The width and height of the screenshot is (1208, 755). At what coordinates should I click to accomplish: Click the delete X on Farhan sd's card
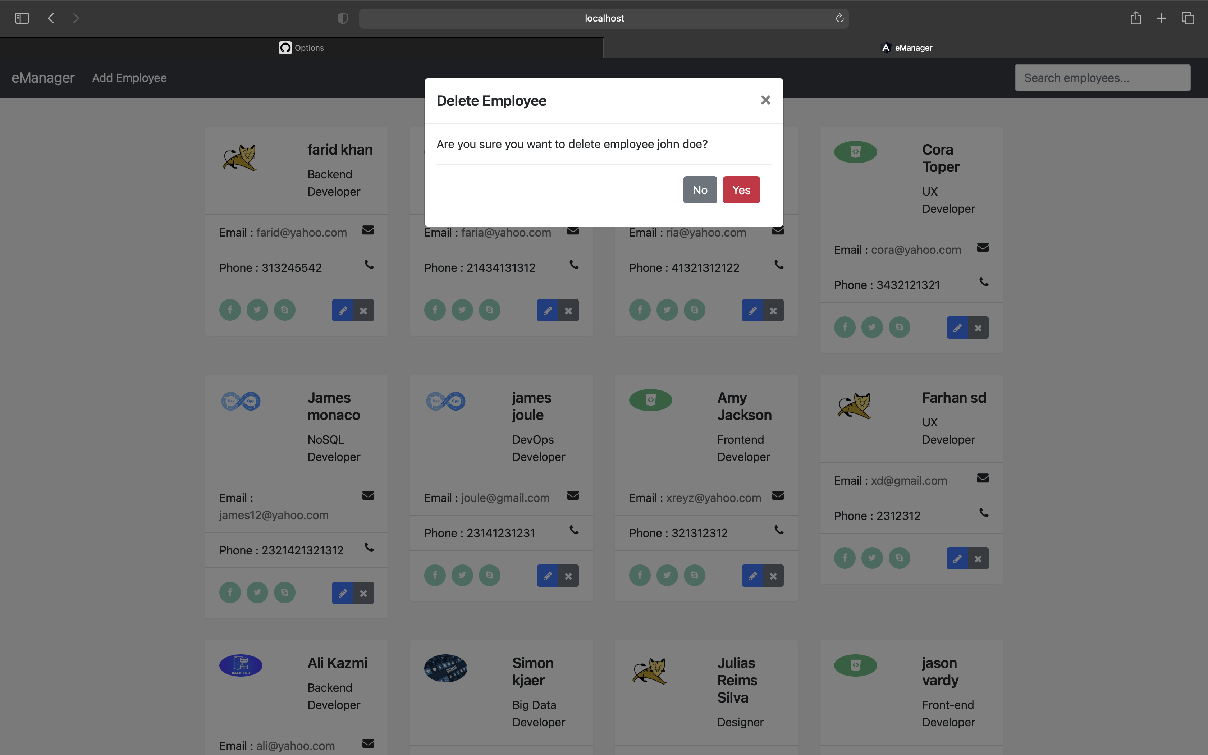(x=978, y=558)
